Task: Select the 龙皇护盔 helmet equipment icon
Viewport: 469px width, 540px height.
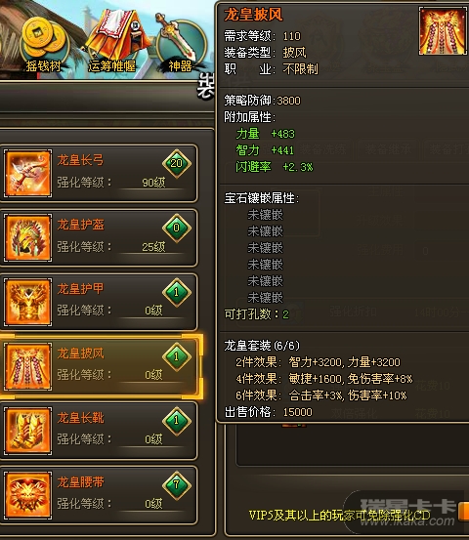Action: click(x=28, y=237)
